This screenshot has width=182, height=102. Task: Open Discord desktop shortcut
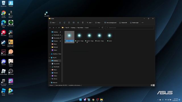point(3,62)
